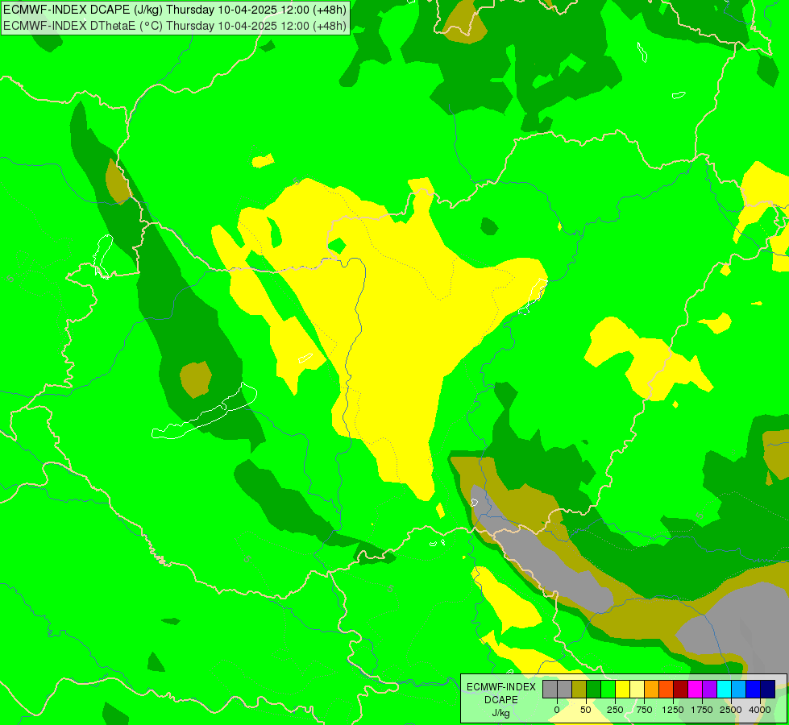Click the dark green legend swatch
789x725 pixels.
[594, 689]
